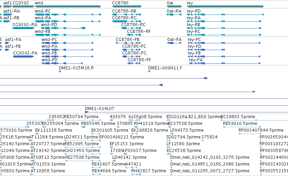Image resolution: width=288 pixels, height=176 pixels.
Task: Click wnd-PC protein label
Action: coord(49,40)
